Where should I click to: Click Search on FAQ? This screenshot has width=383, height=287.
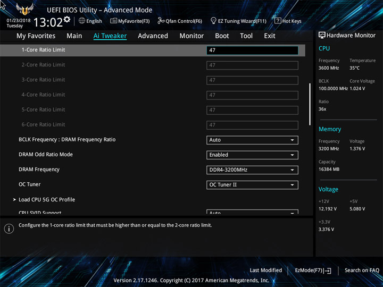coord(362,271)
